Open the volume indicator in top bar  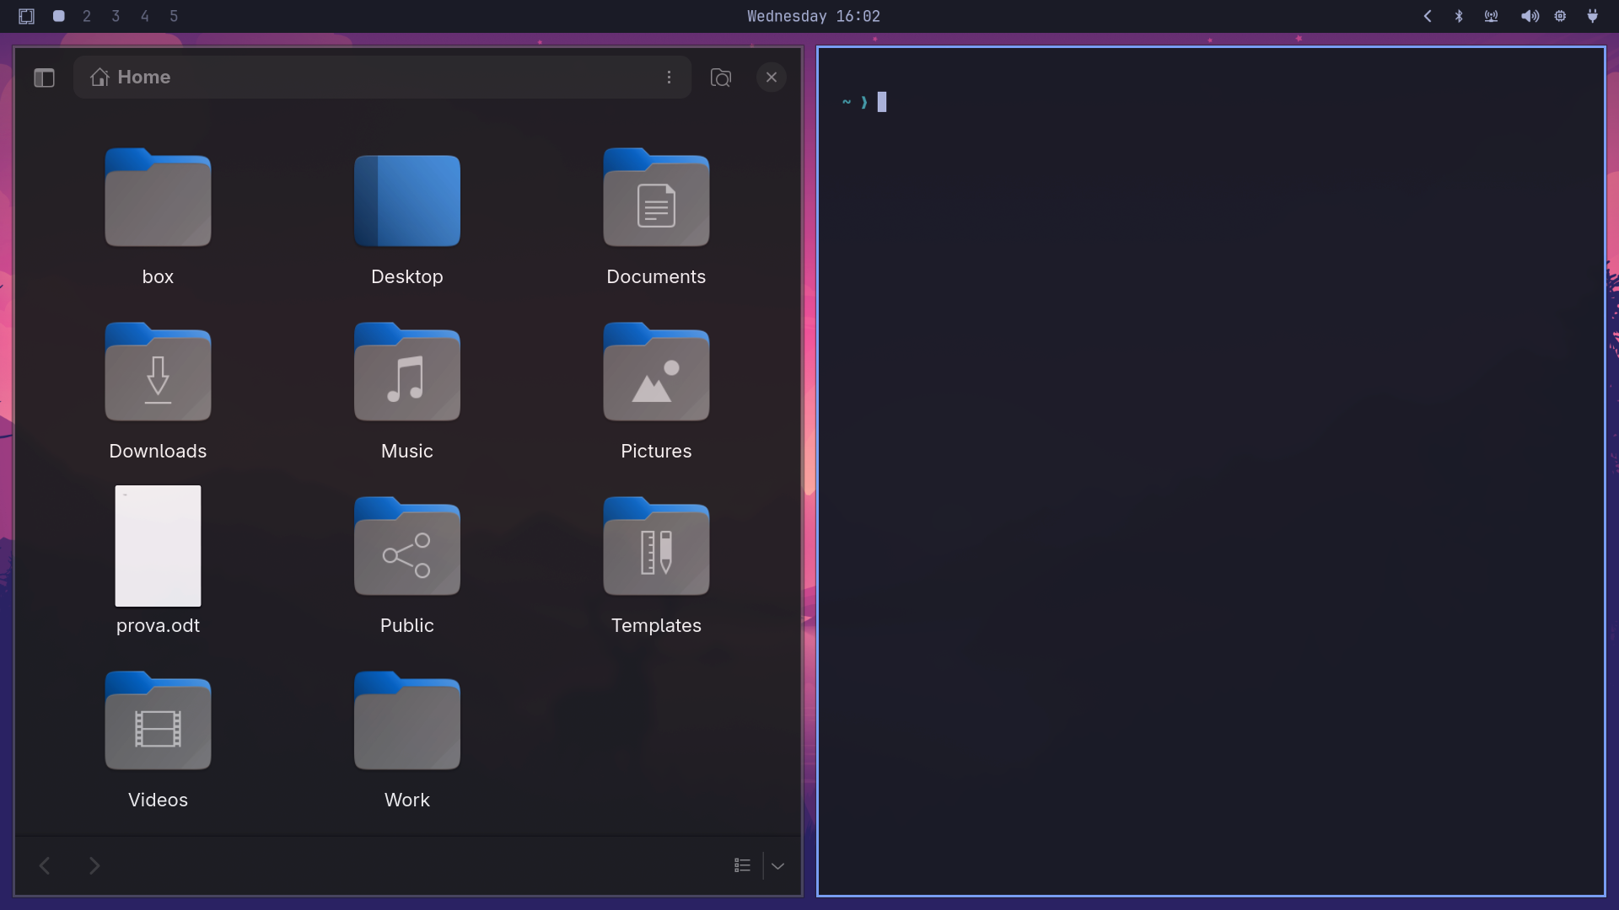tap(1530, 16)
